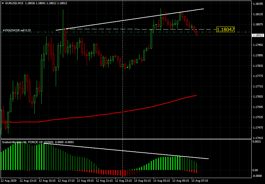The height and width of the screenshot is (184, 265).
Task: Click the 1.17895 price axis label
Action: [x=258, y=55]
